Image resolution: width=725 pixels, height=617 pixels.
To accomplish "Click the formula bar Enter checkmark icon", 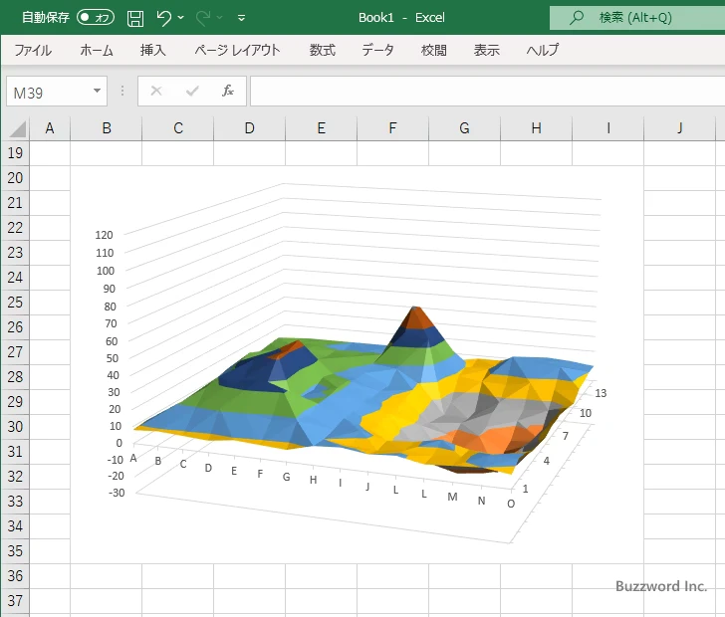I will (192, 91).
